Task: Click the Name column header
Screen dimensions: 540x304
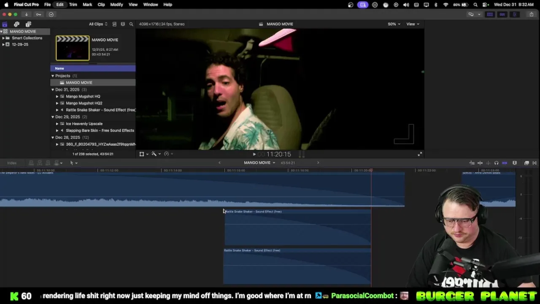Action: click(93, 68)
